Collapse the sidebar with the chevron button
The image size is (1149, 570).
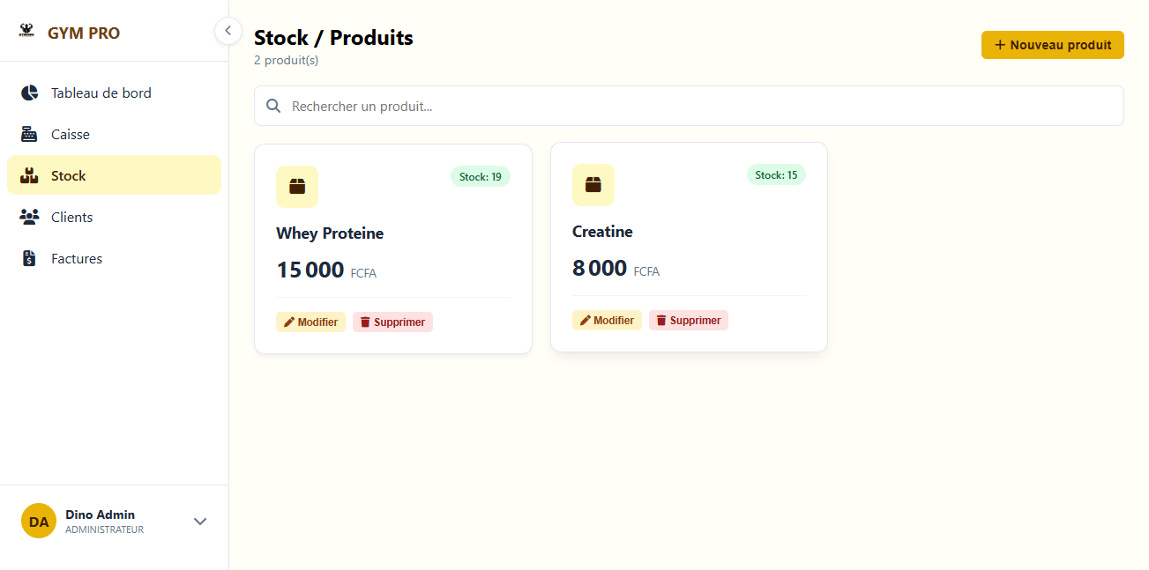coord(228,31)
